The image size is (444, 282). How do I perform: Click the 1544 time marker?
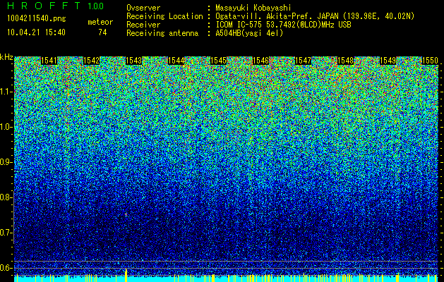click(x=176, y=61)
